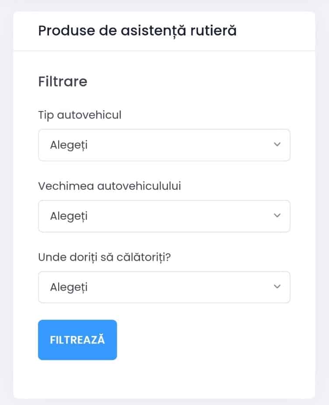
Task: Click the word FILTREAZĂ on the button
Action: click(77, 340)
